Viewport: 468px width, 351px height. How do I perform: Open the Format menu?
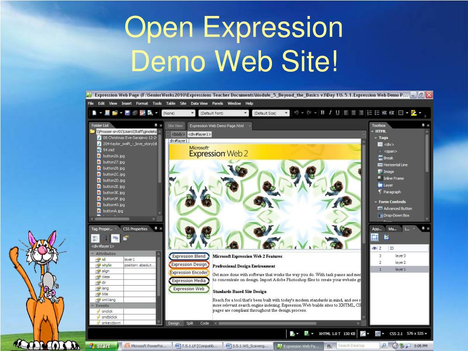tap(142, 103)
